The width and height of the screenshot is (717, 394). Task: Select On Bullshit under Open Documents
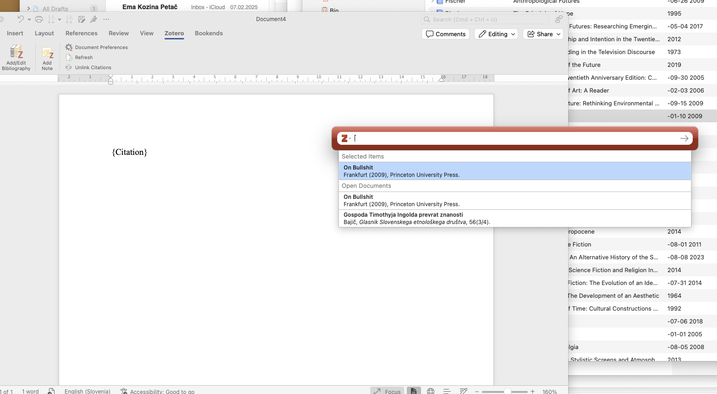coord(514,200)
